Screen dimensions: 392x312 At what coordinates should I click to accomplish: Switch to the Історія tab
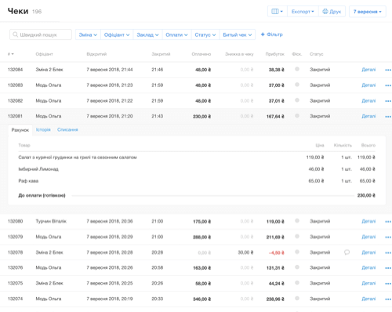(x=43, y=129)
